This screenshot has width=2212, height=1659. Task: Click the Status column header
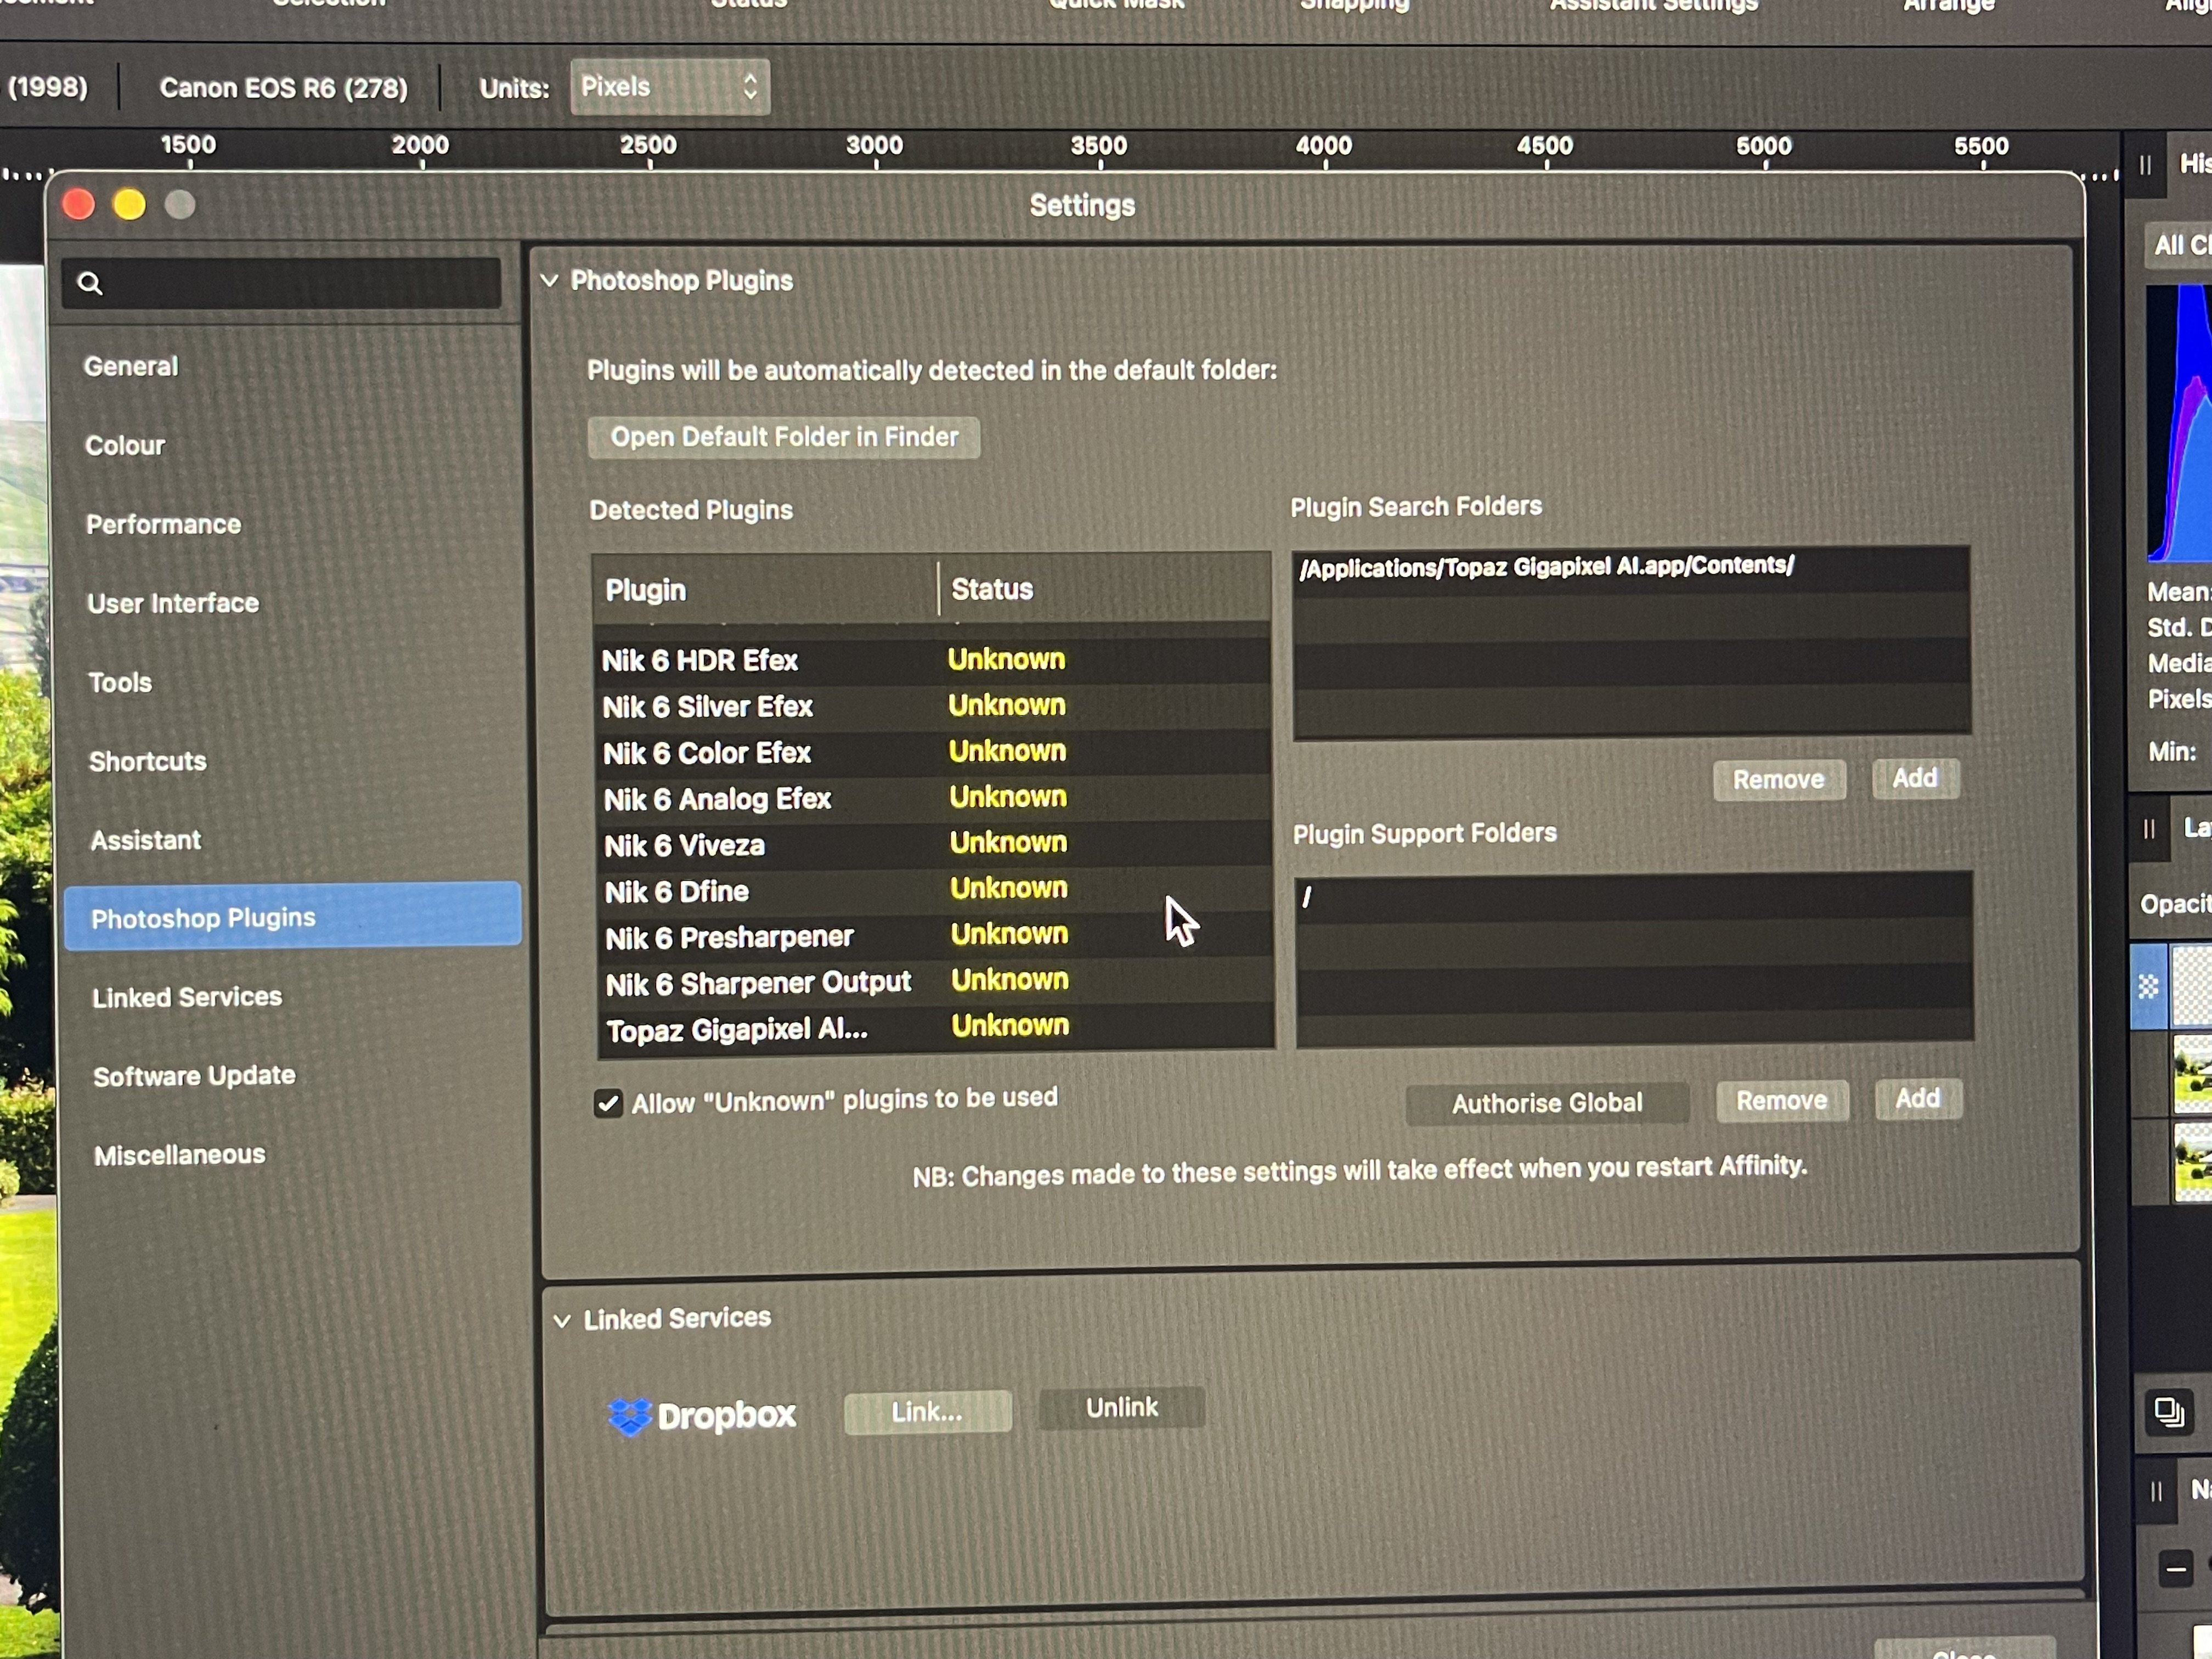(x=1105, y=589)
